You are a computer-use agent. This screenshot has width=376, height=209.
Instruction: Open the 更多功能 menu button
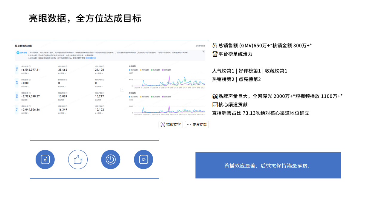197,125
